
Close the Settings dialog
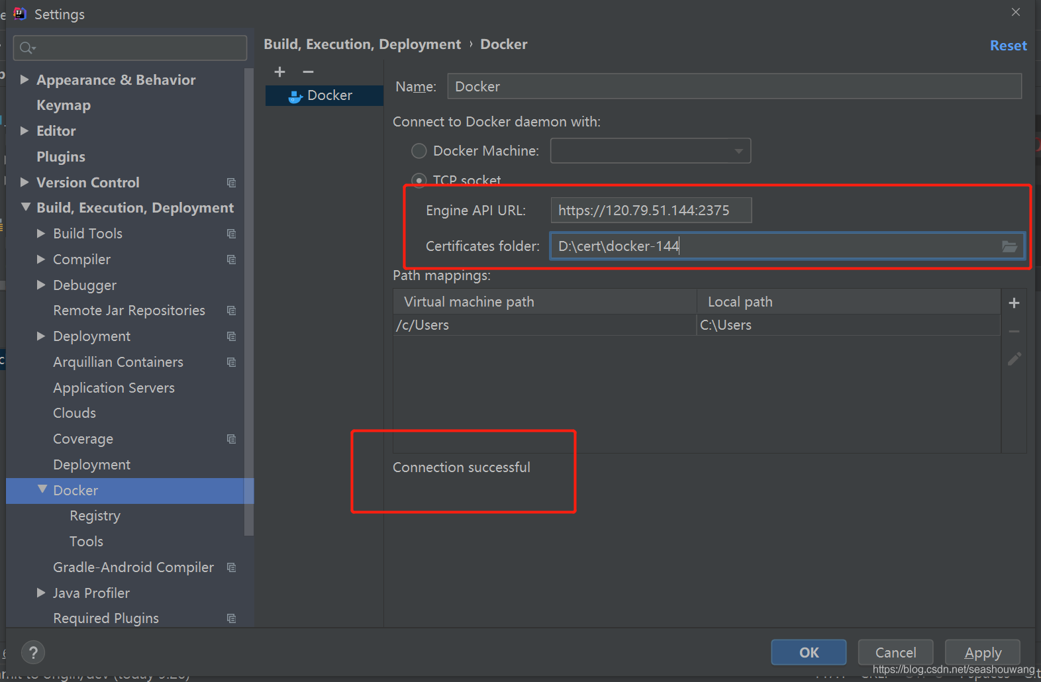tap(1015, 12)
